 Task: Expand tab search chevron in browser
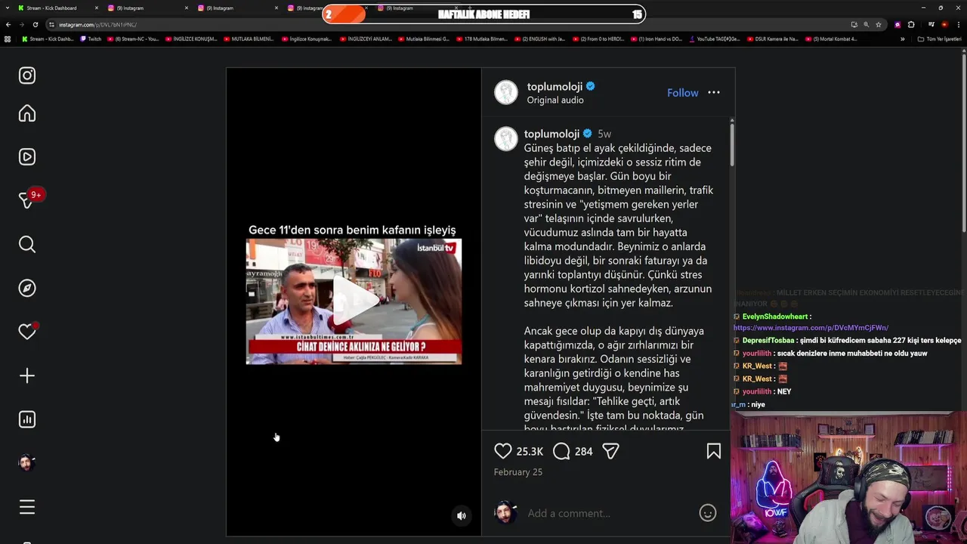(x=8, y=8)
